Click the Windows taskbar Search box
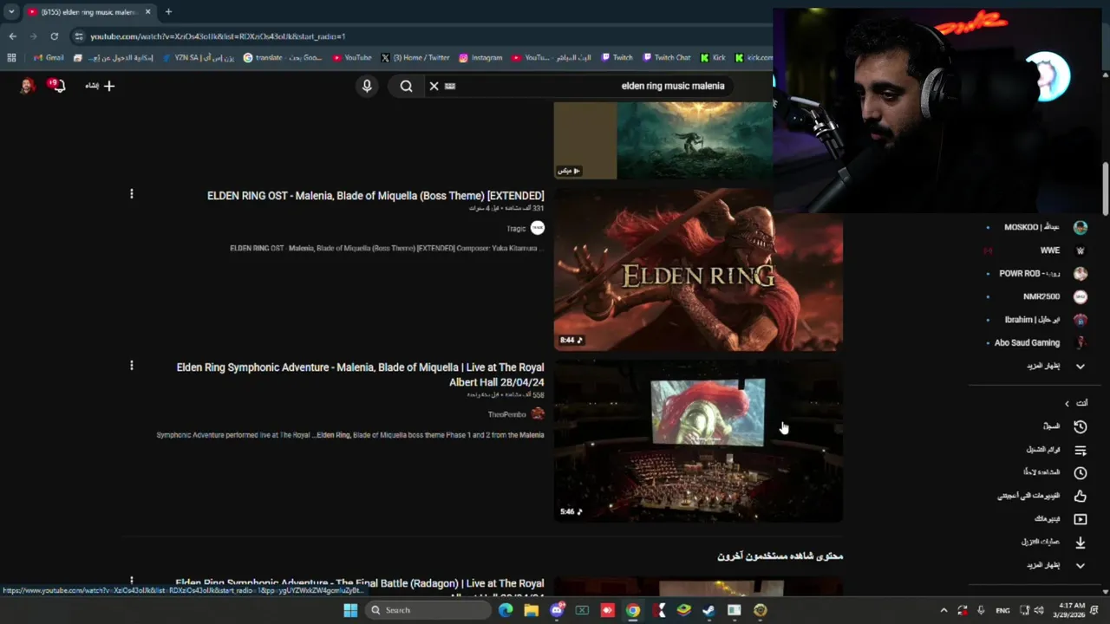Image resolution: width=1110 pixels, height=624 pixels. [429, 610]
